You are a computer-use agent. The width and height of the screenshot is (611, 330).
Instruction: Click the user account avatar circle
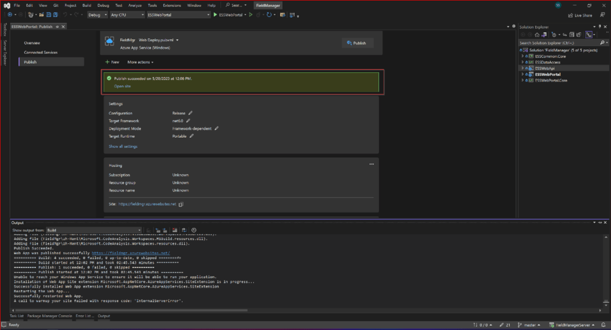tap(558, 5)
